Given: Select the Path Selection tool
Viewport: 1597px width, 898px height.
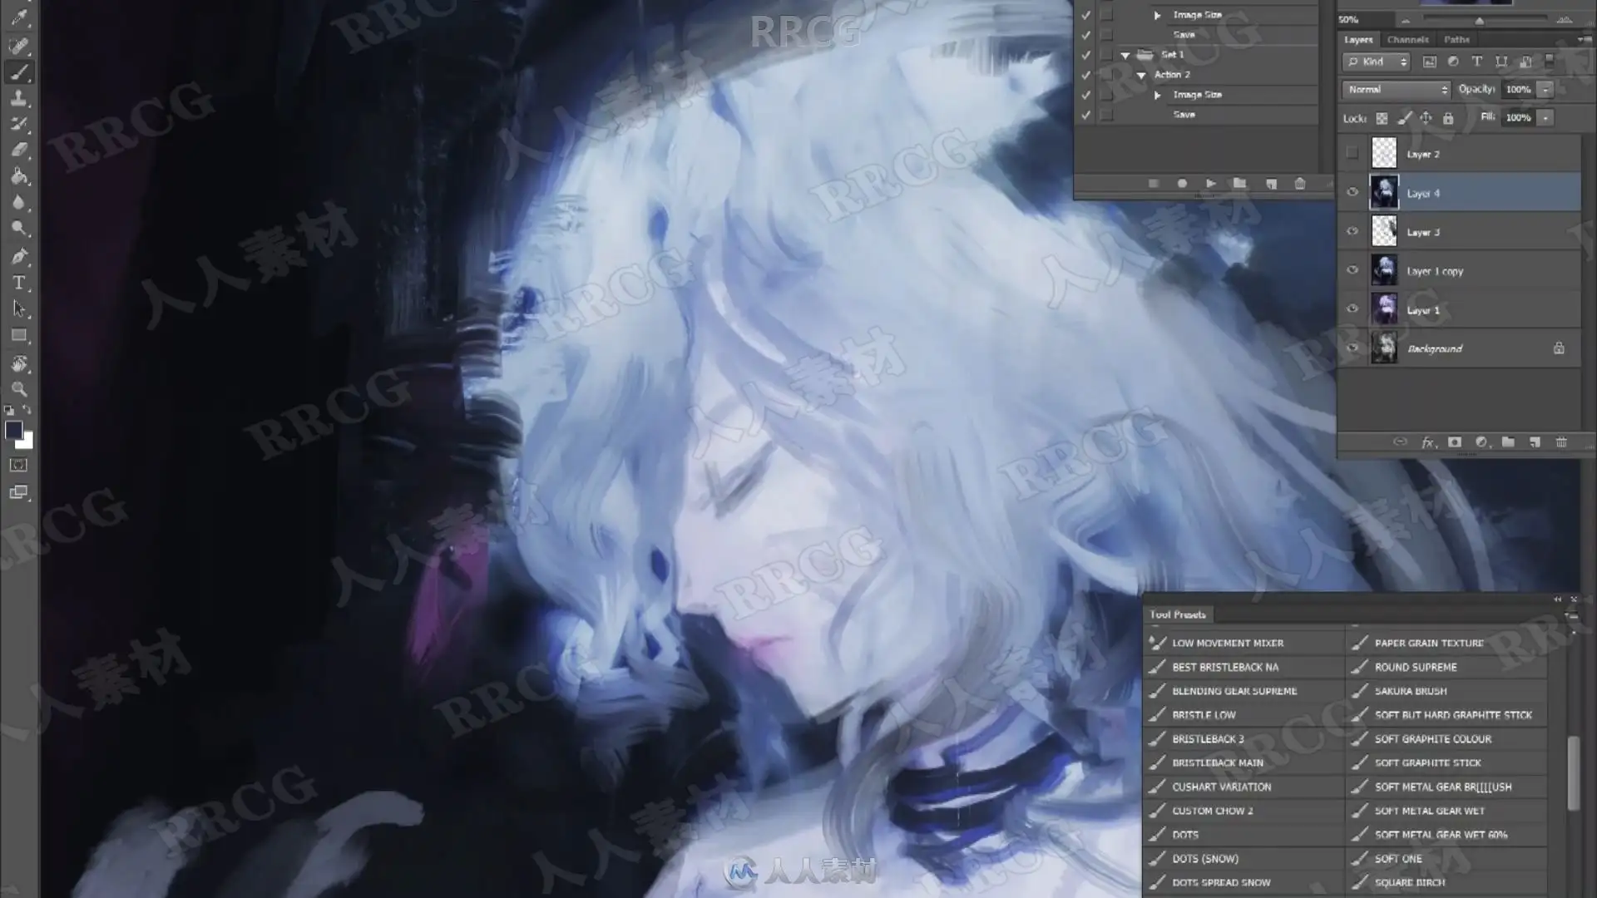Looking at the screenshot, I should (x=19, y=309).
